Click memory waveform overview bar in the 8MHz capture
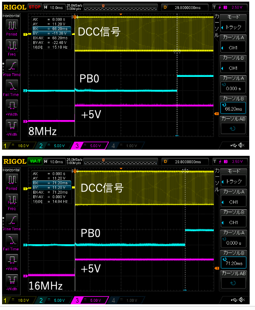 [120, 7]
